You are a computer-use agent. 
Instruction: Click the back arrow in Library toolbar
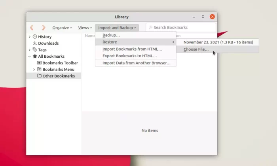[x=32, y=28]
